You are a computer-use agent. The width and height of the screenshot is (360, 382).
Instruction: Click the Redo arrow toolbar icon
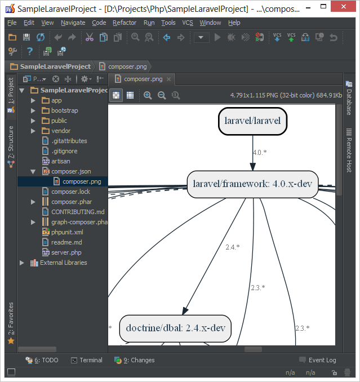72,38
